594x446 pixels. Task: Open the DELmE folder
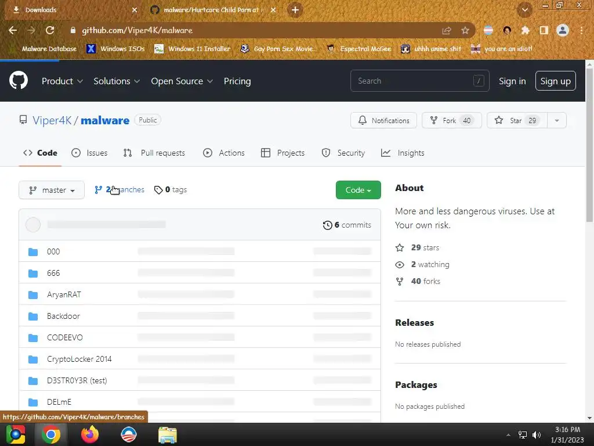pyautogui.click(x=59, y=402)
